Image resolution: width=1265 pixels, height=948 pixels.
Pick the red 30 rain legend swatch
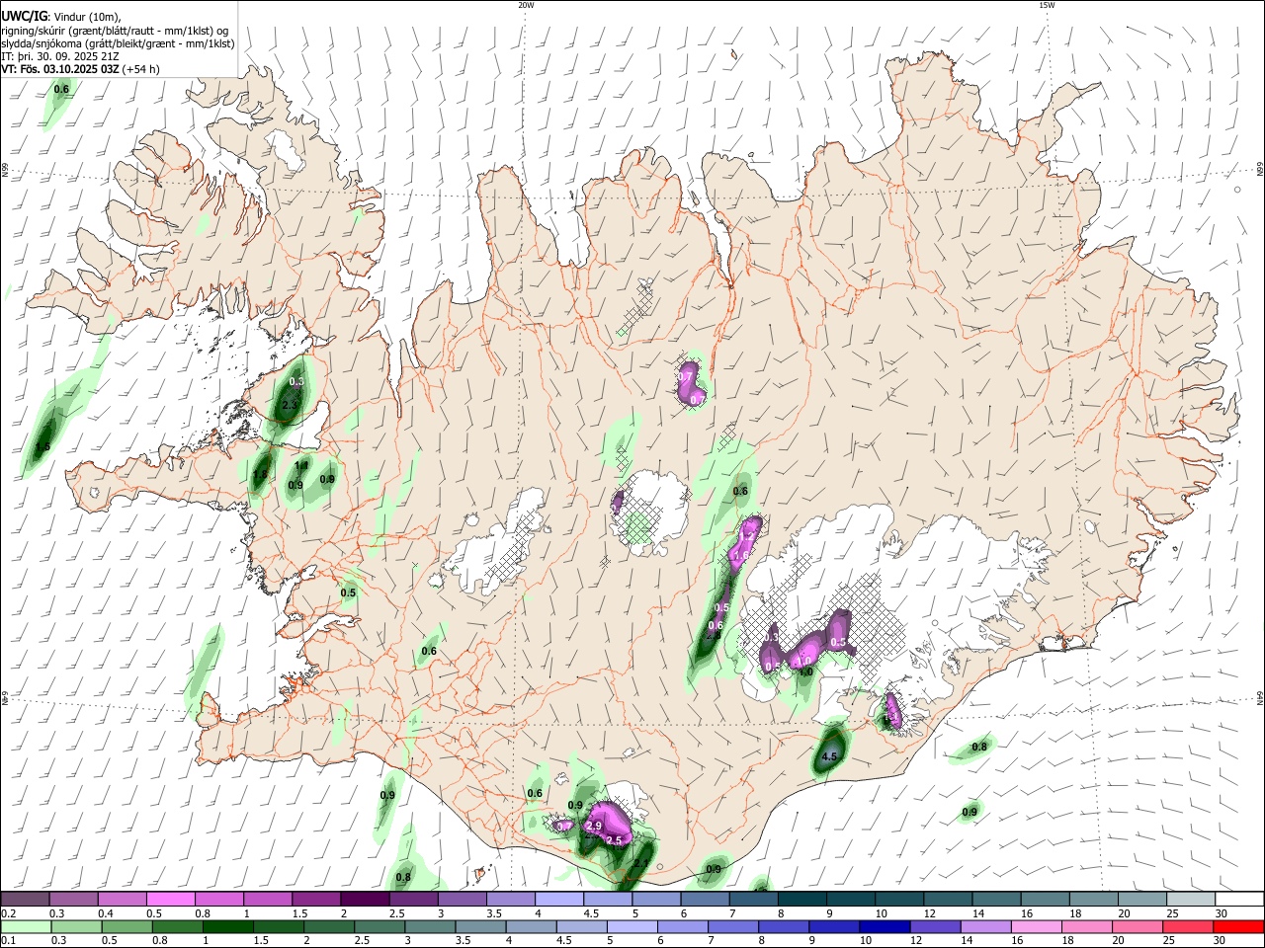(1238, 927)
